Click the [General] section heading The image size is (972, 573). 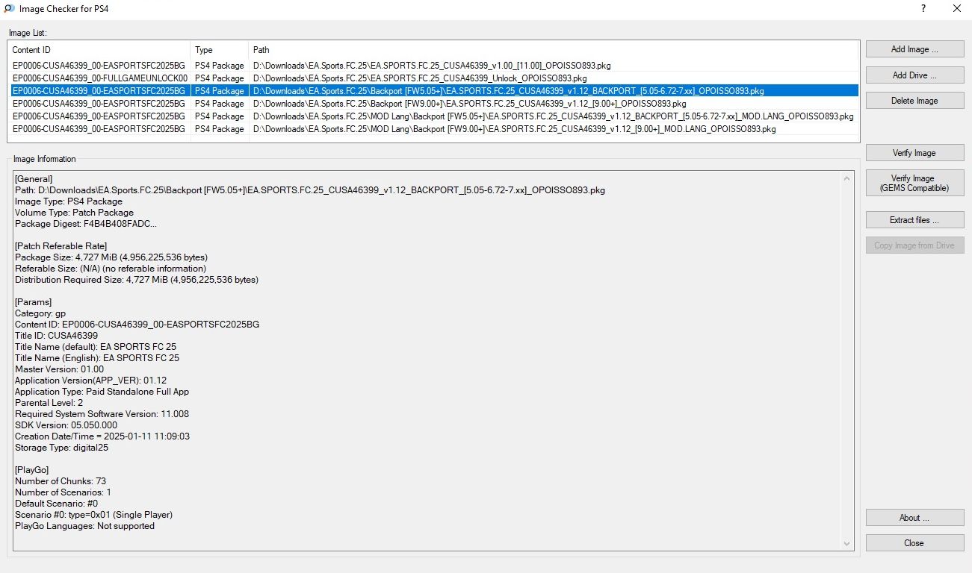[x=34, y=179]
